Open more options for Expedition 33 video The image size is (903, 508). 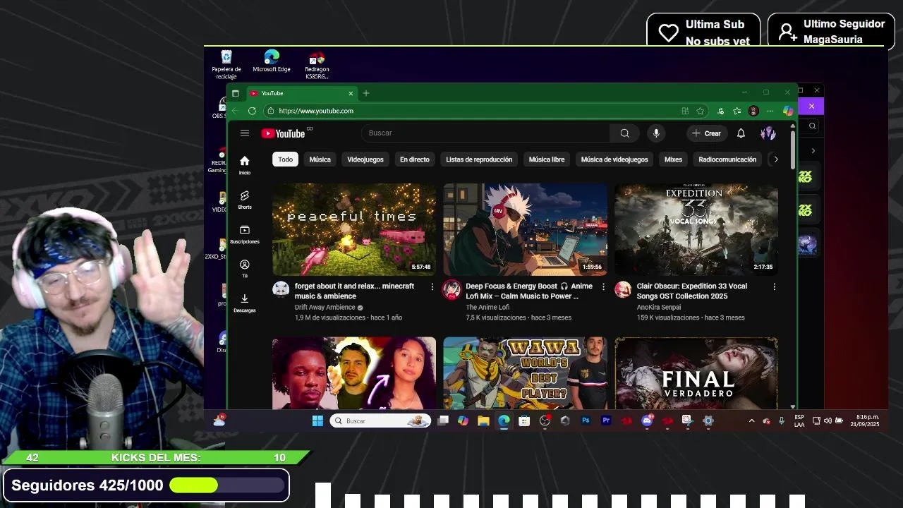774,286
